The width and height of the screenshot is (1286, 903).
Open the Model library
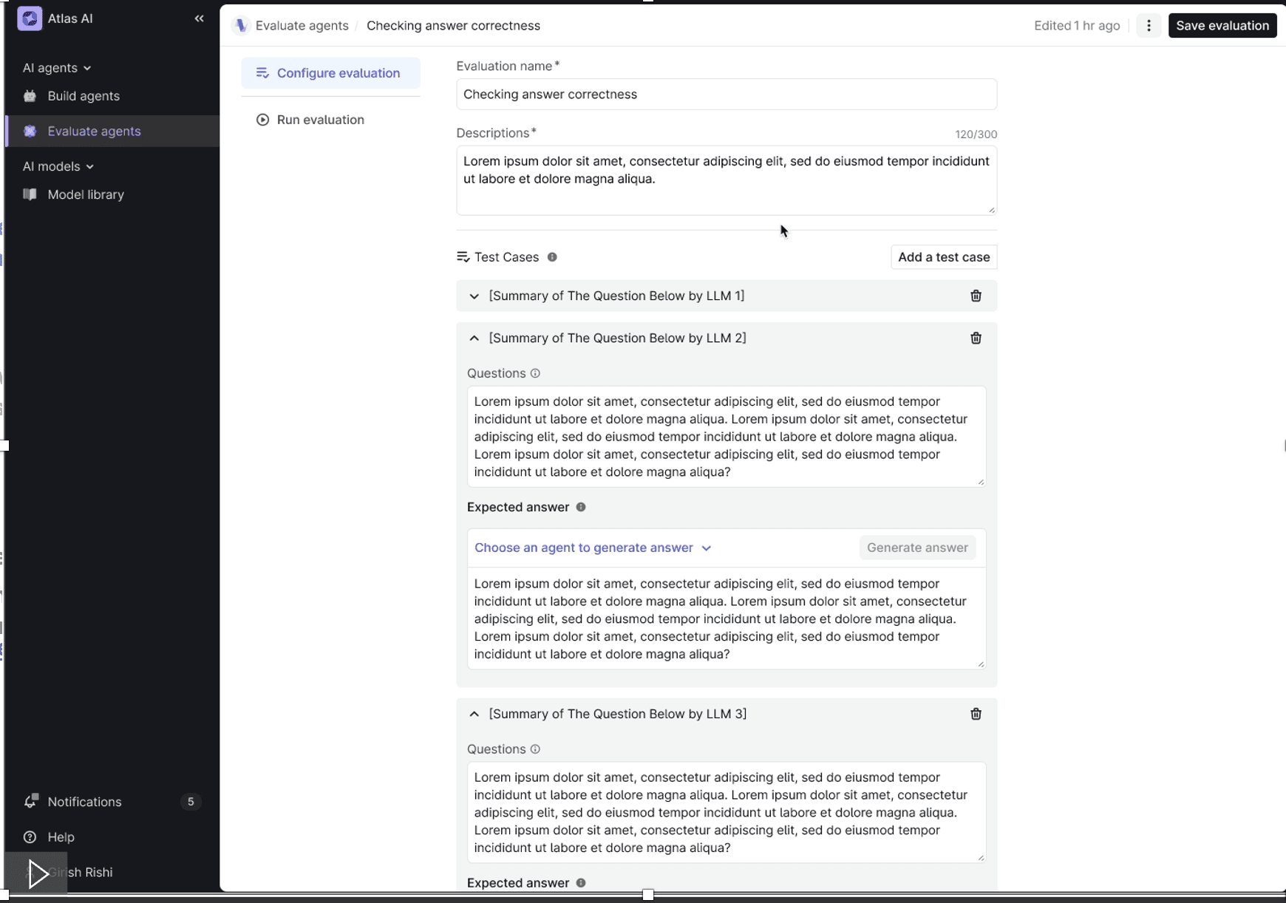86,194
